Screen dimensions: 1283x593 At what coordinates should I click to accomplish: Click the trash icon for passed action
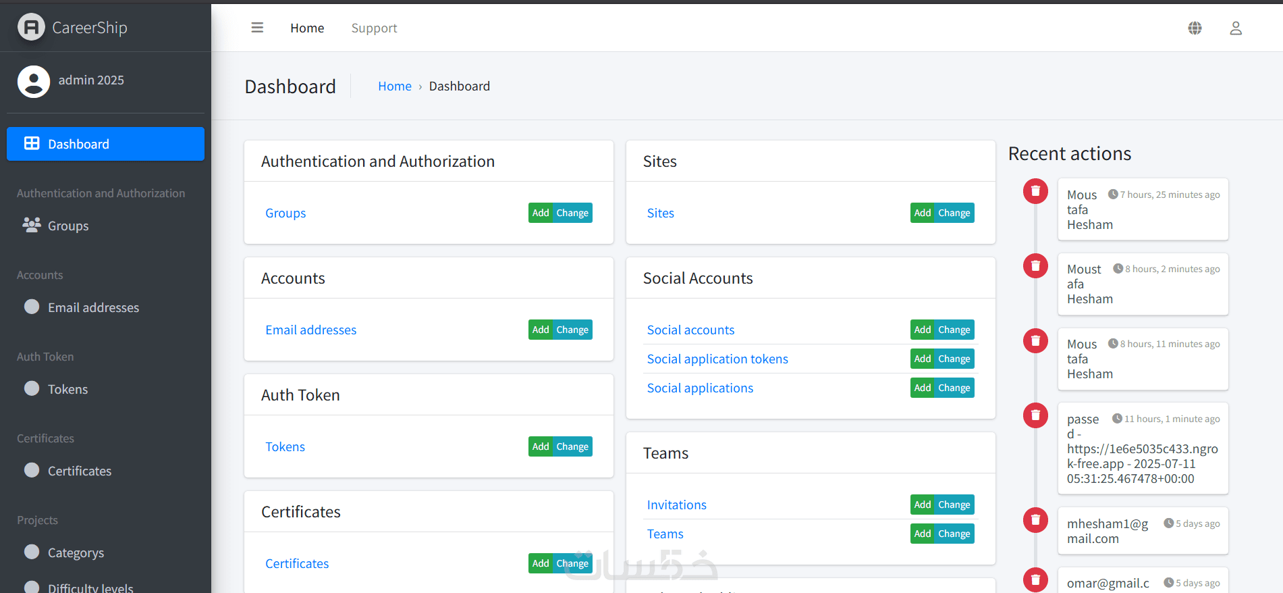click(1035, 415)
